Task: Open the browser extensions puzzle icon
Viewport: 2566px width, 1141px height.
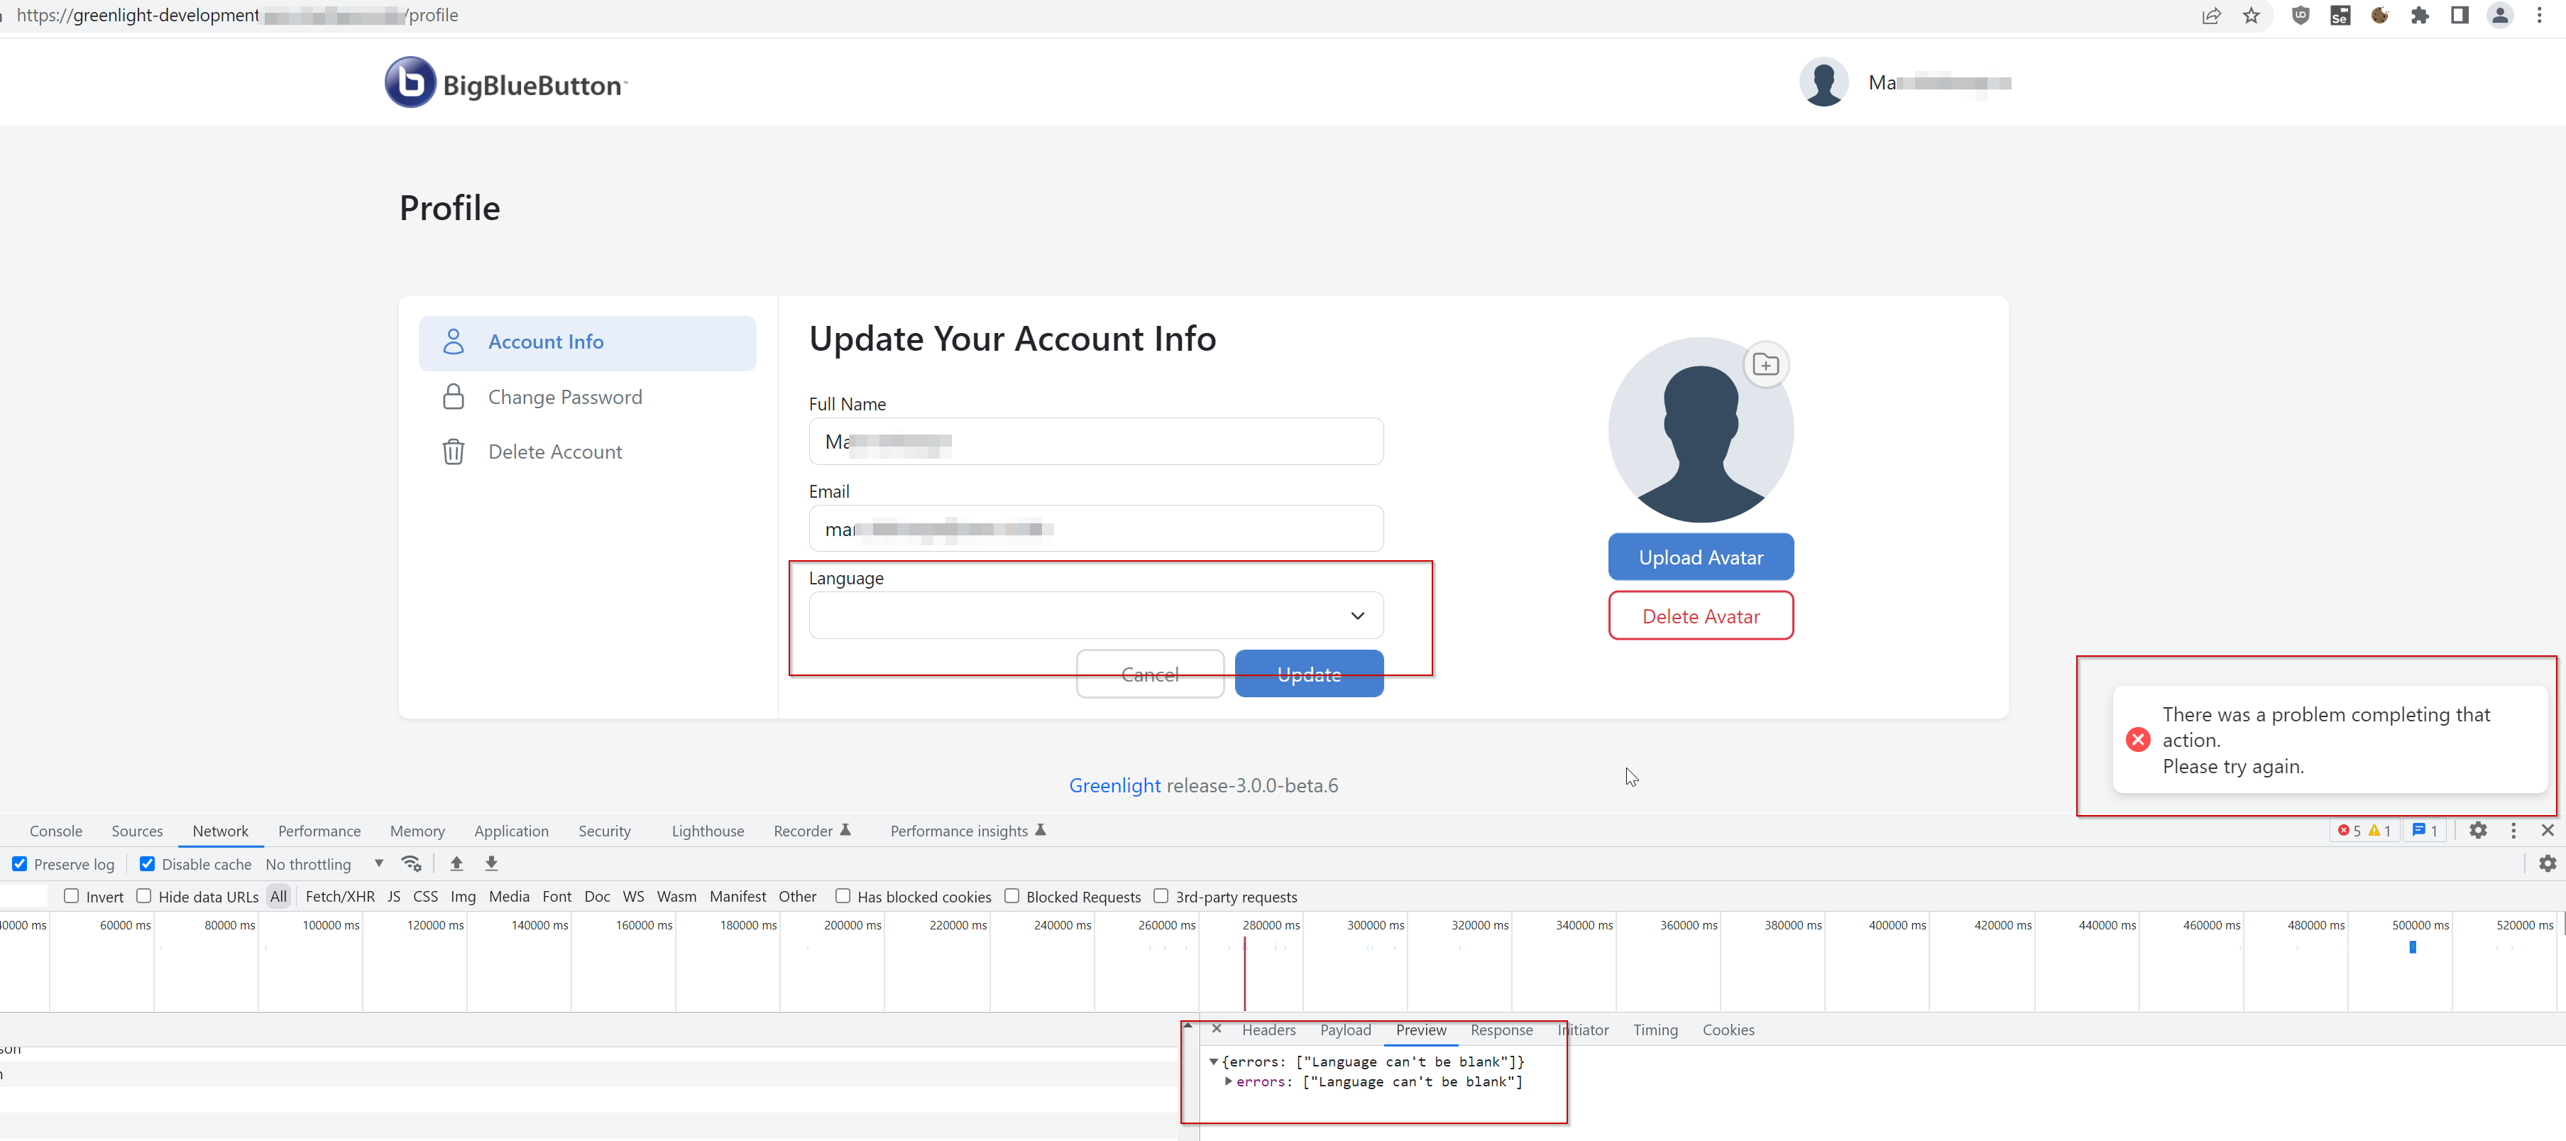Action: pos(2420,15)
